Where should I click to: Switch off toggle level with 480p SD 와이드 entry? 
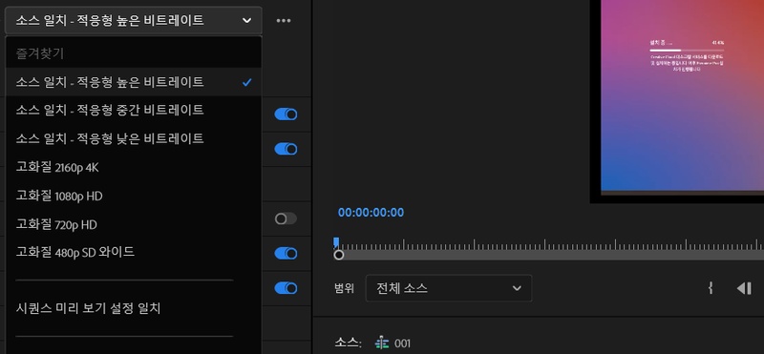tap(286, 253)
